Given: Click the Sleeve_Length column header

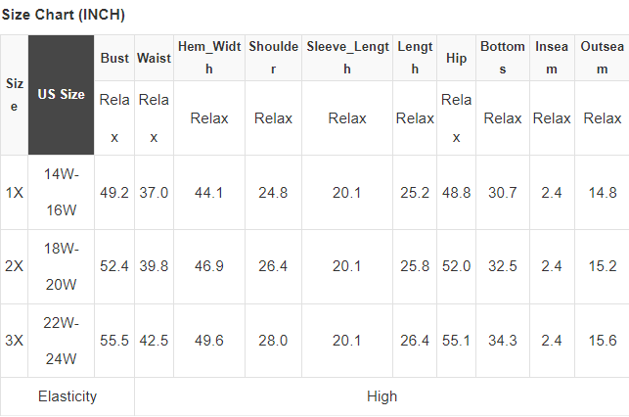Looking at the screenshot, I should pyautogui.click(x=347, y=58).
